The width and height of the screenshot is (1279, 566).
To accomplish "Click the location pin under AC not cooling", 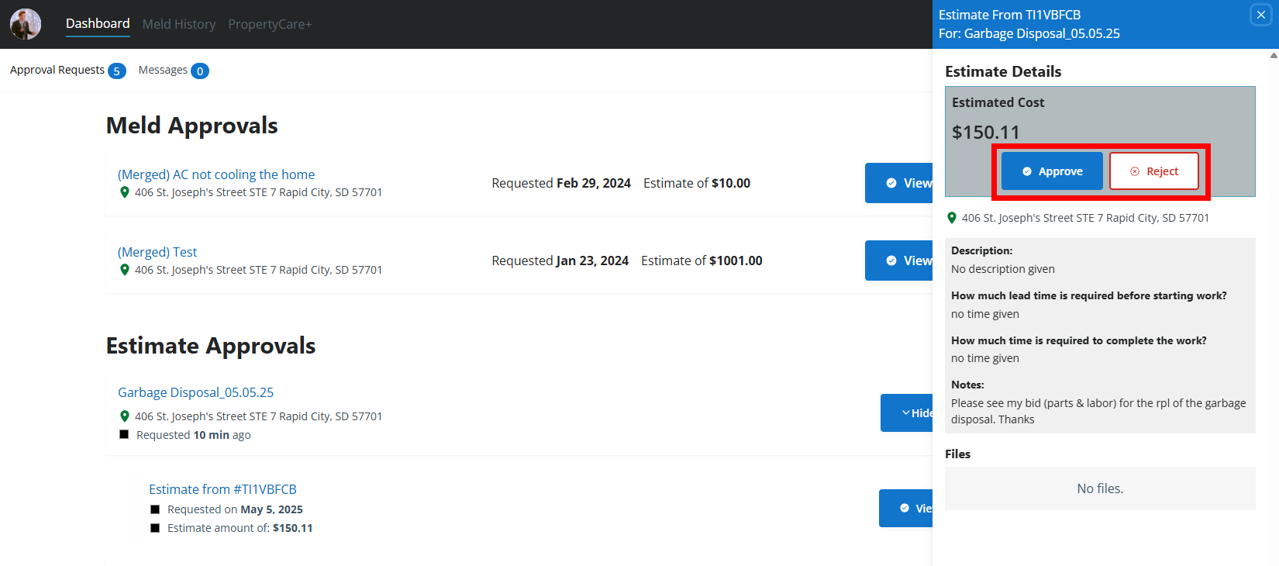I will coord(124,192).
